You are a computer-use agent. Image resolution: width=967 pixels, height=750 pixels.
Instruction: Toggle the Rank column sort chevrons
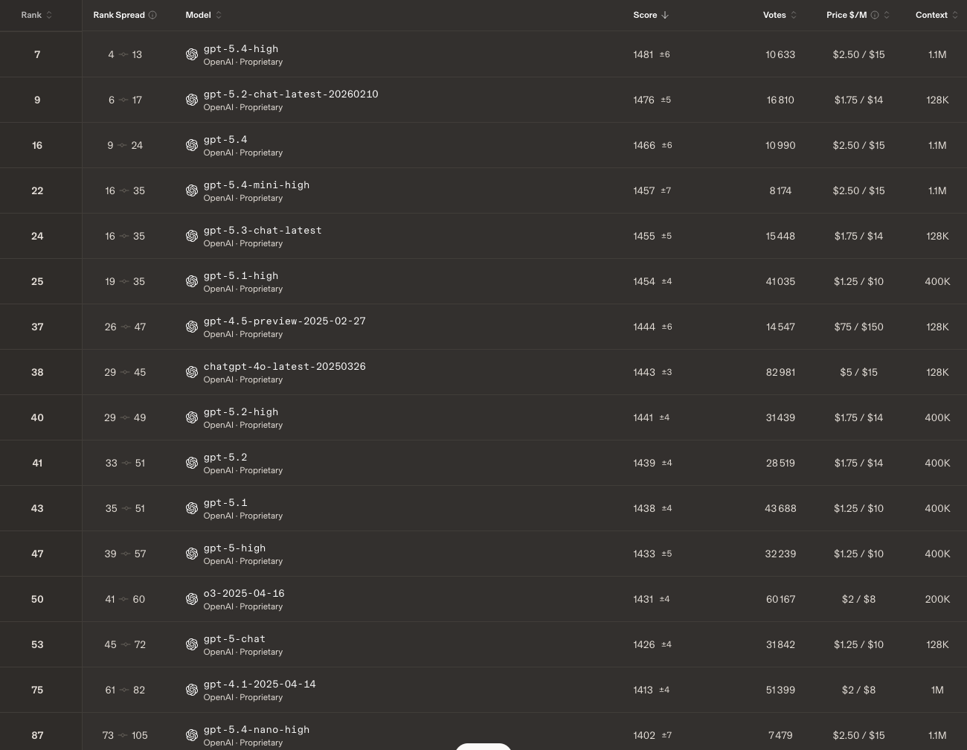point(48,14)
